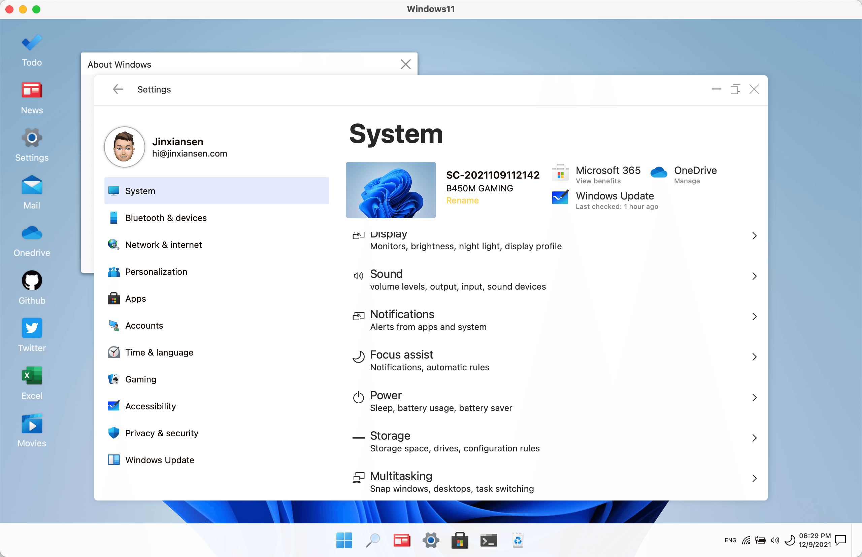
Task: Click the Settings gear in the taskbar
Action: [431, 541]
